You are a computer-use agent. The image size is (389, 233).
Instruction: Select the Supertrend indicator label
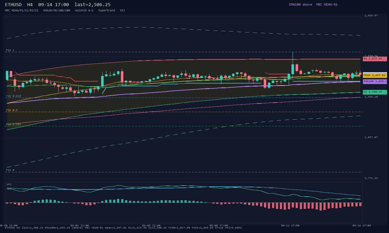[107, 11]
